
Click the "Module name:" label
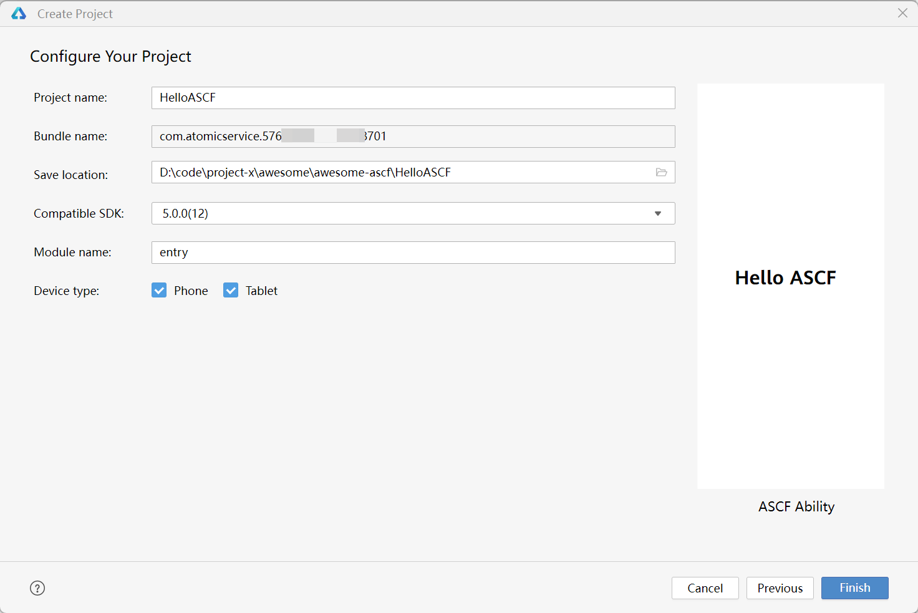(72, 252)
